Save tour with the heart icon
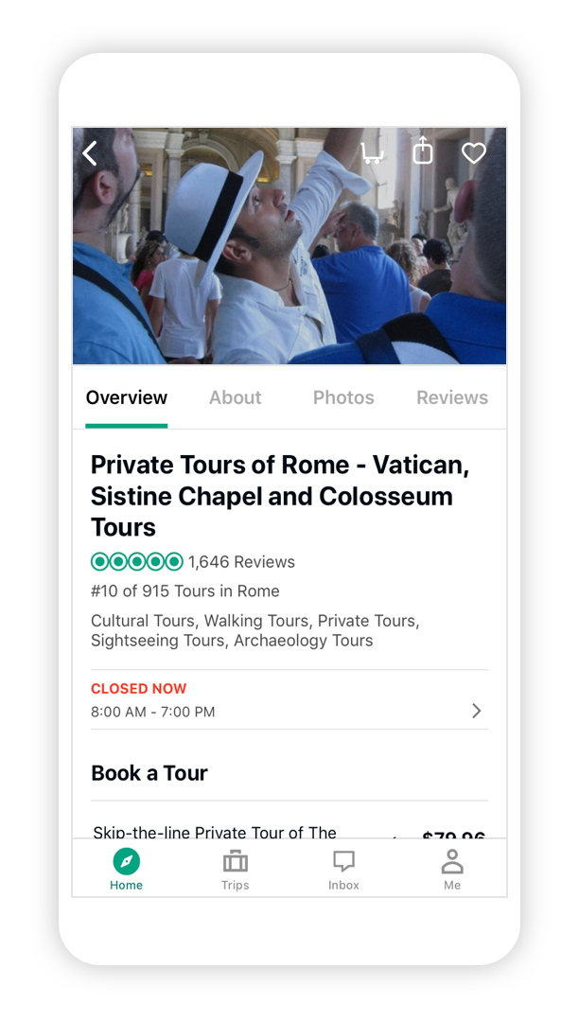 click(x=473, y=152)
